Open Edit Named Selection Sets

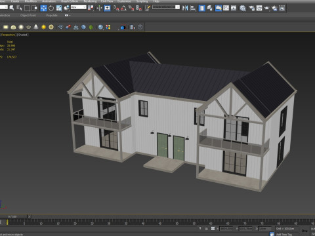148,9
